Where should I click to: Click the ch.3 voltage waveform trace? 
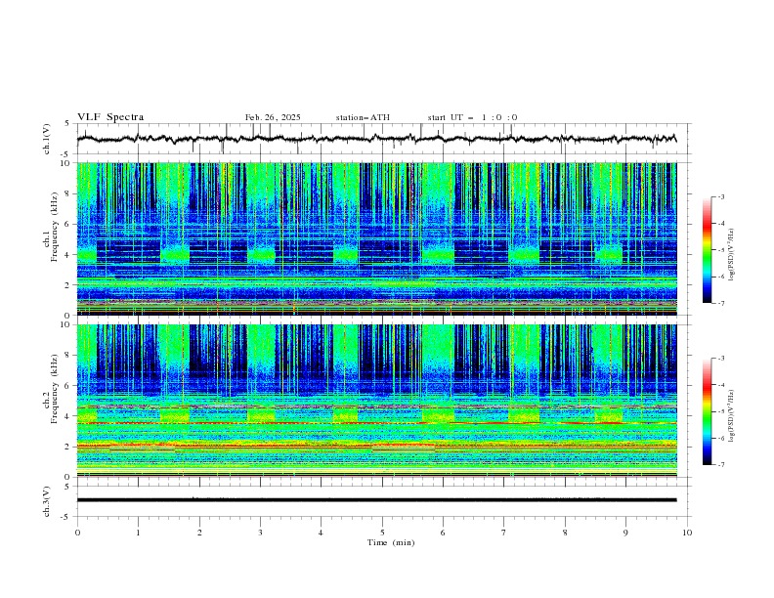coord(376,500)
